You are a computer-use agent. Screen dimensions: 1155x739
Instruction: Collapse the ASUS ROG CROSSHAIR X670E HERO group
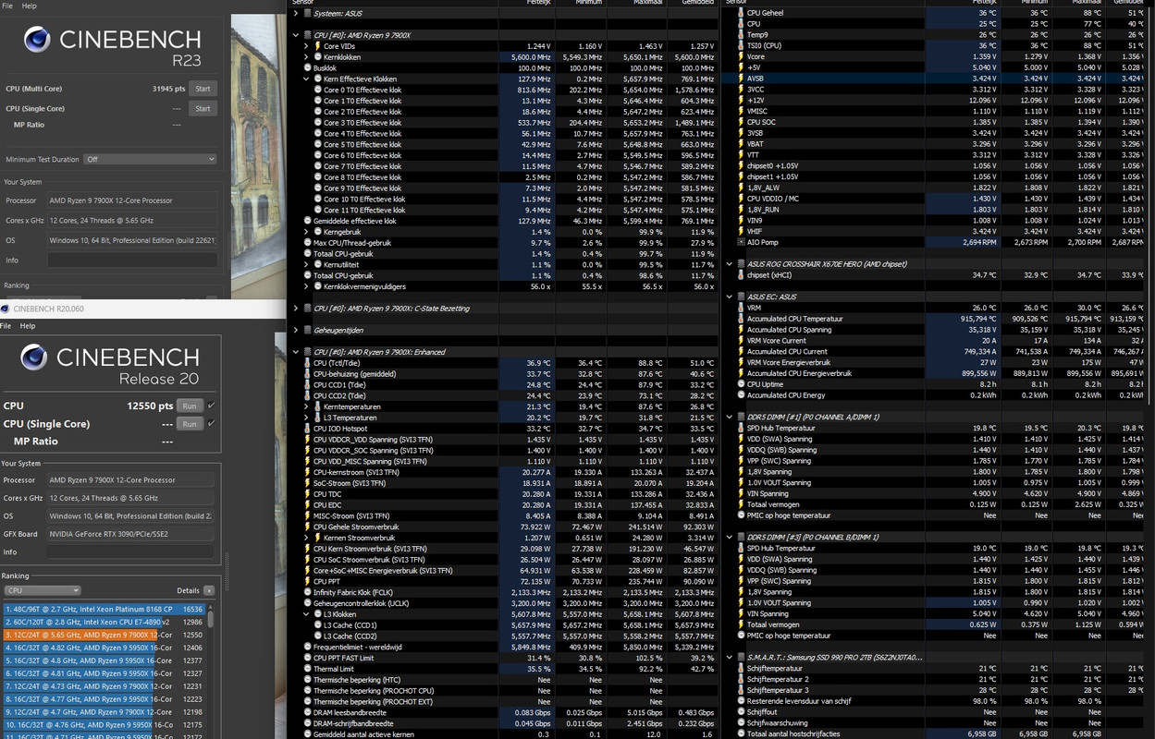(x=730, y=264)
